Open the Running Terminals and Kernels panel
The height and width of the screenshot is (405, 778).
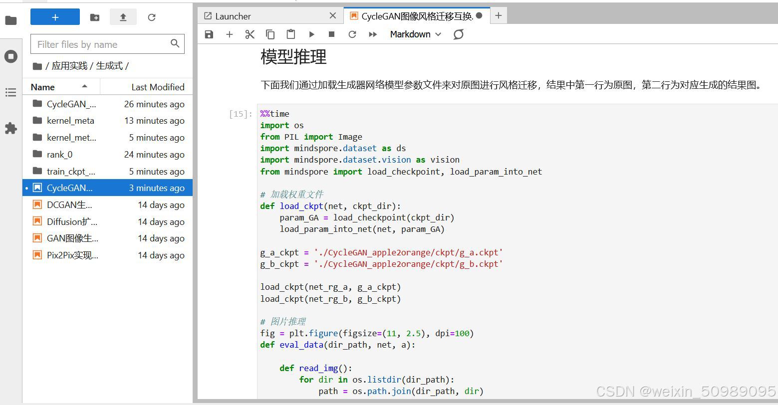tap(11, 56)
